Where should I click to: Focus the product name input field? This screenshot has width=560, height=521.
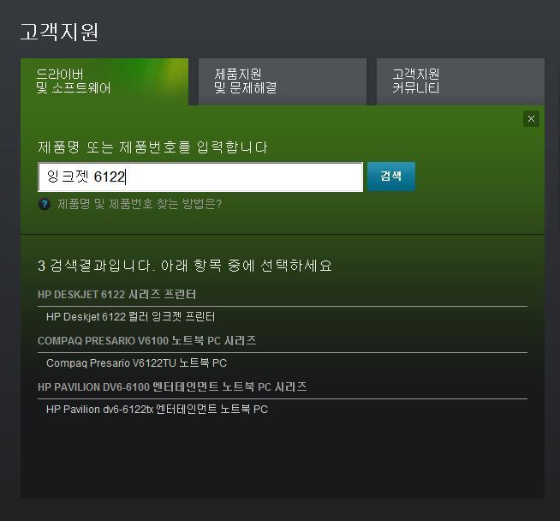(x=200, y=177)
